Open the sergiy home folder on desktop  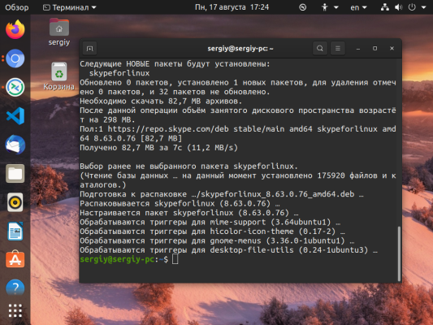(59, 32)
